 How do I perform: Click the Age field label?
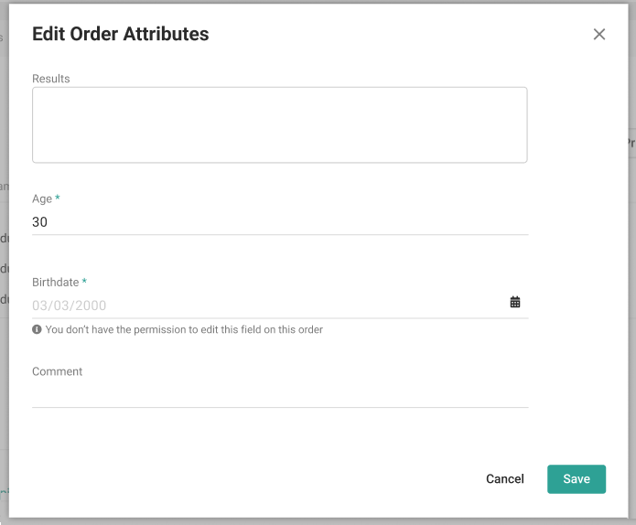(42, 198)
